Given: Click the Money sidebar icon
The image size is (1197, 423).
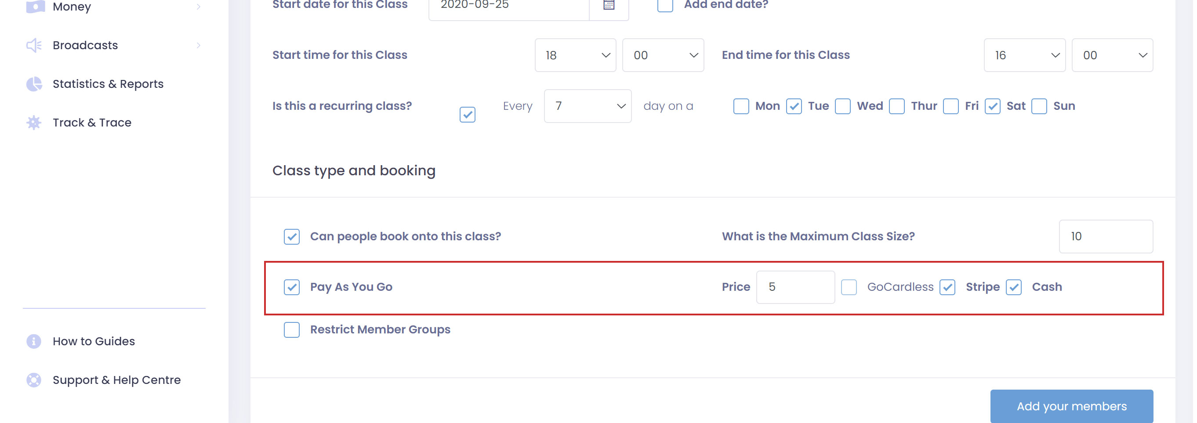Looking at the screenshot, I should coord(35,7).
